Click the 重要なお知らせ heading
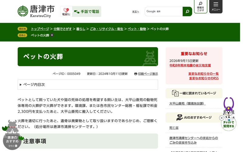This screenshot has height=152, width=243. tap(194, 54)
